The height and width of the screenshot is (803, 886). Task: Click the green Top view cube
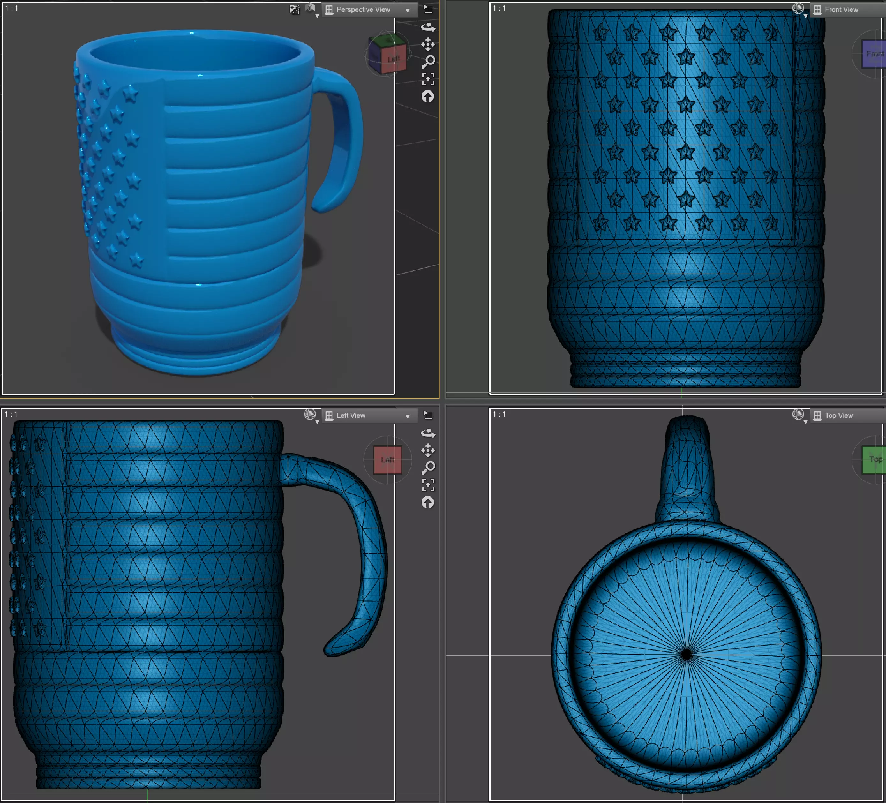[874, 459]
